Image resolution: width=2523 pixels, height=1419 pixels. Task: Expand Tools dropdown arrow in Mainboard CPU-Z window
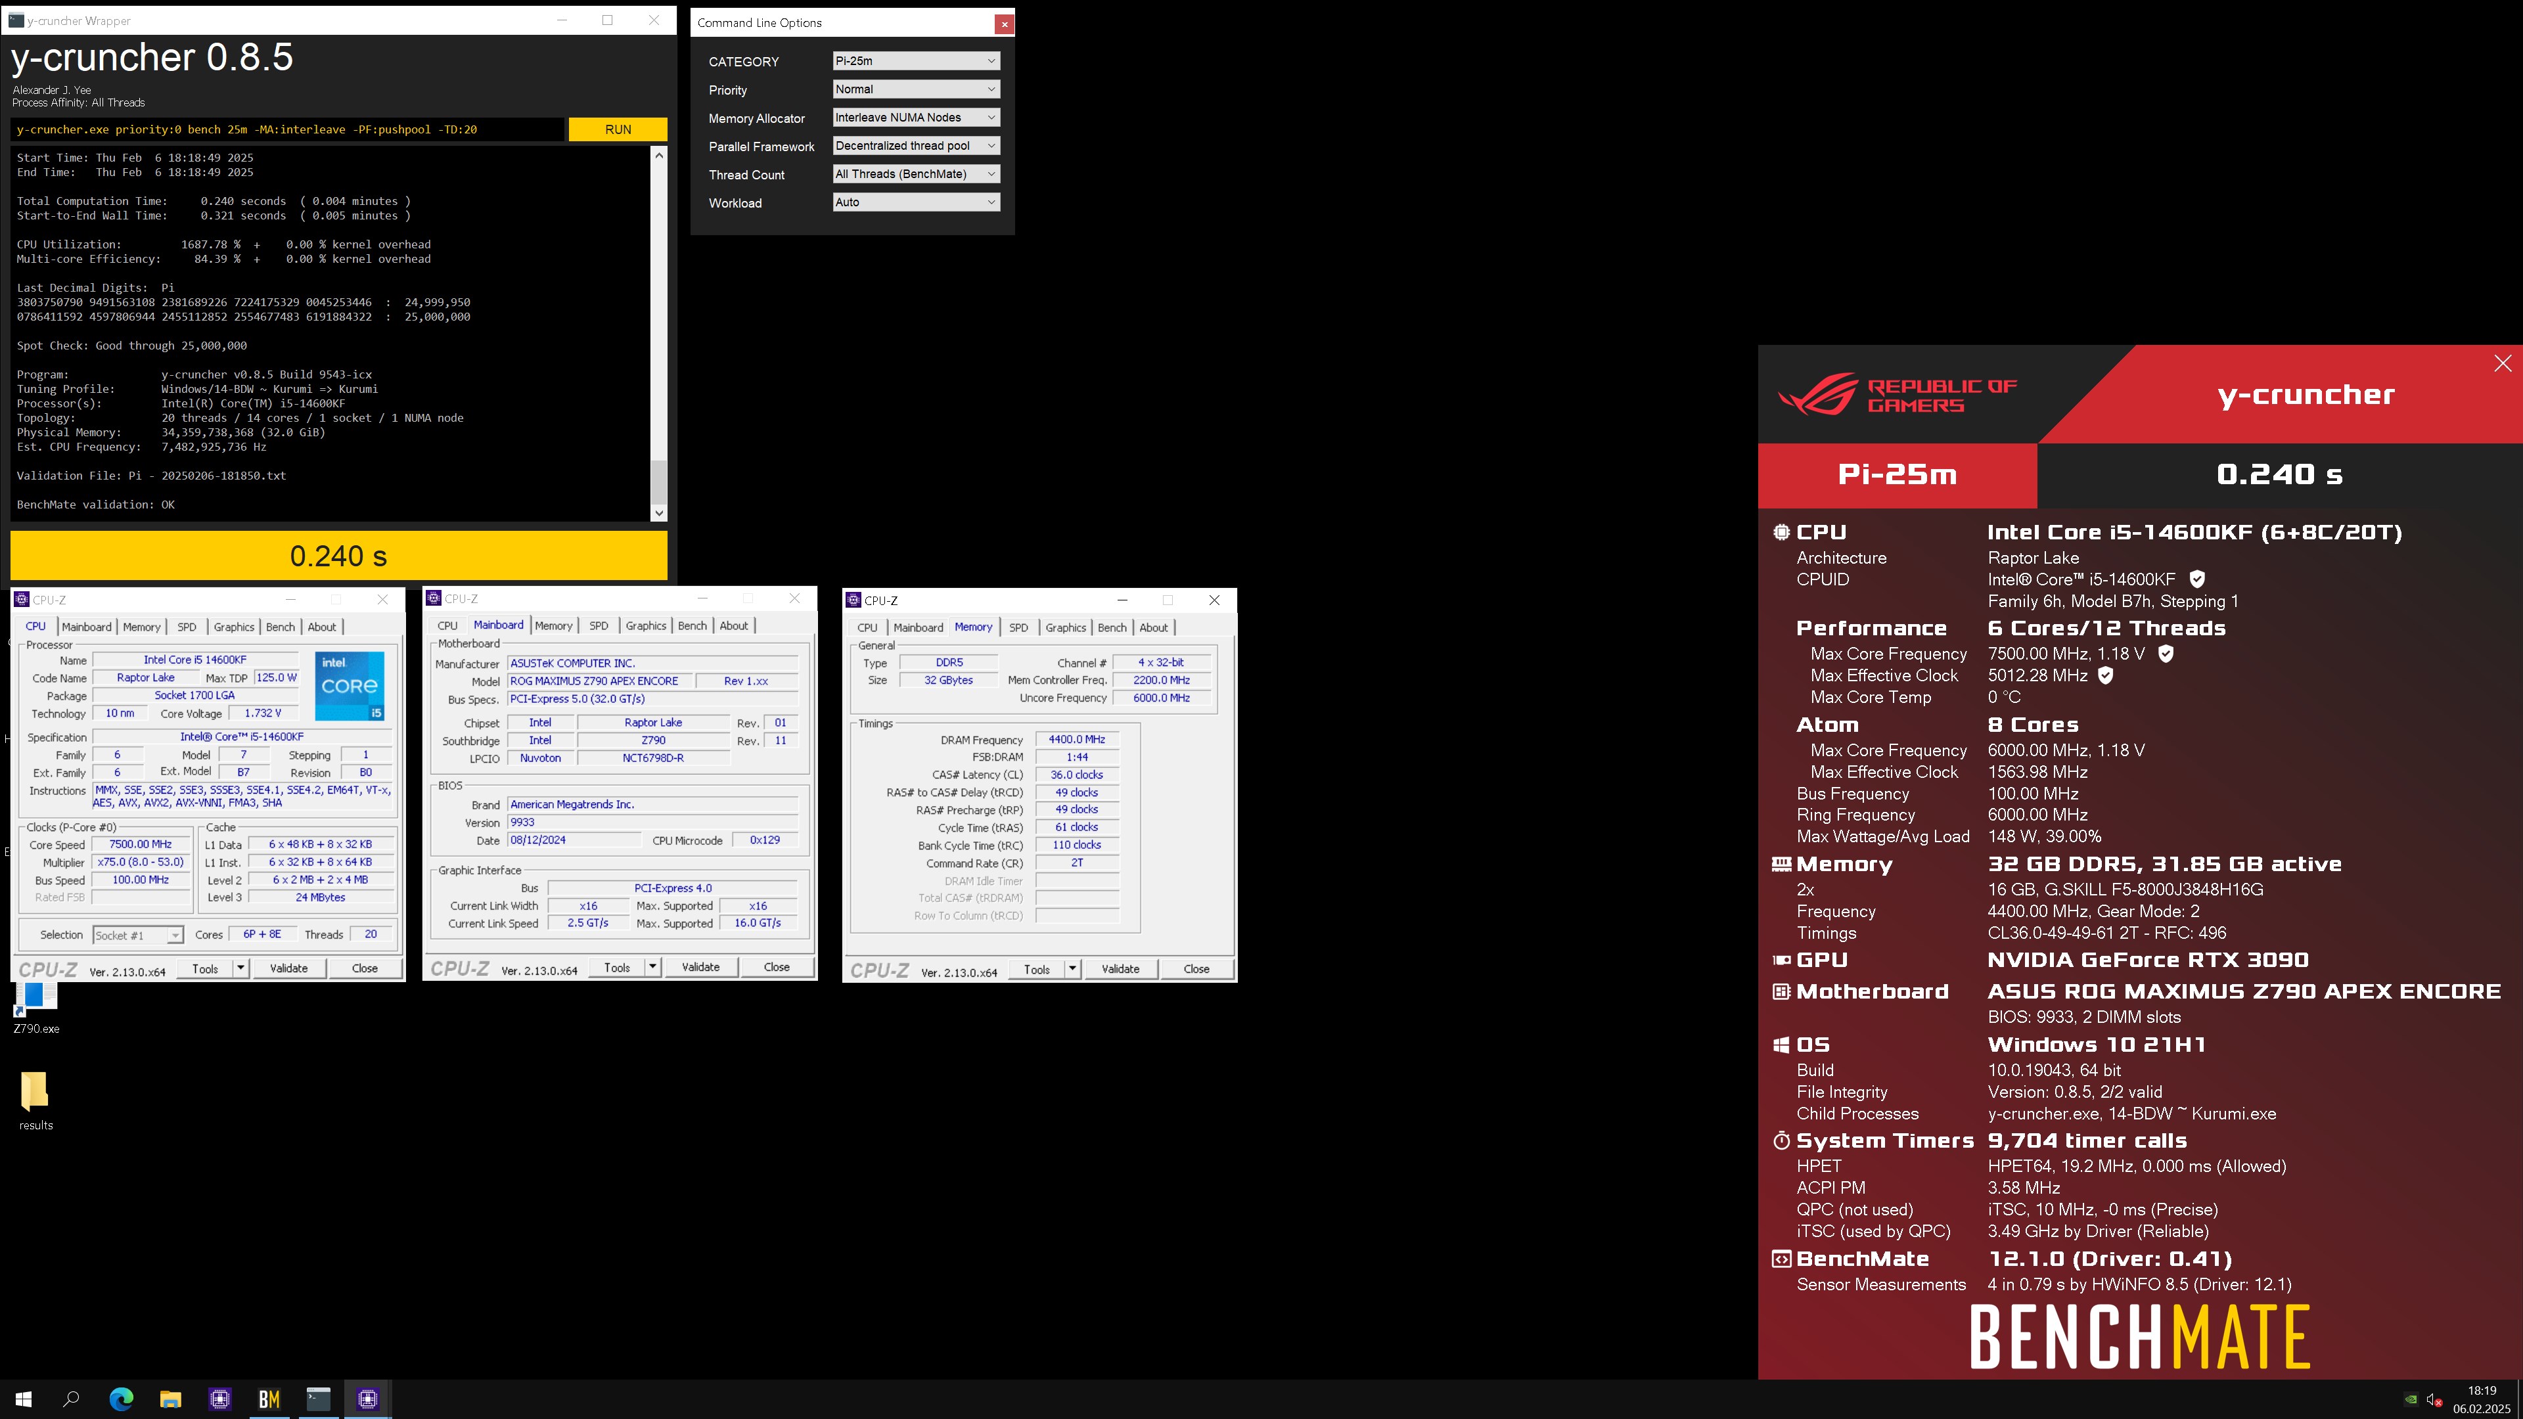(652, 968)
